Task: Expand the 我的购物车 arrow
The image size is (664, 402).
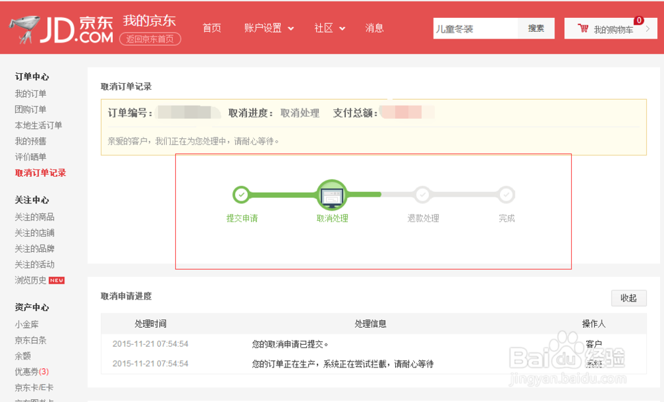Action: pos(647,29)
